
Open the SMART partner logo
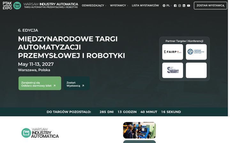tap(172, 70)
